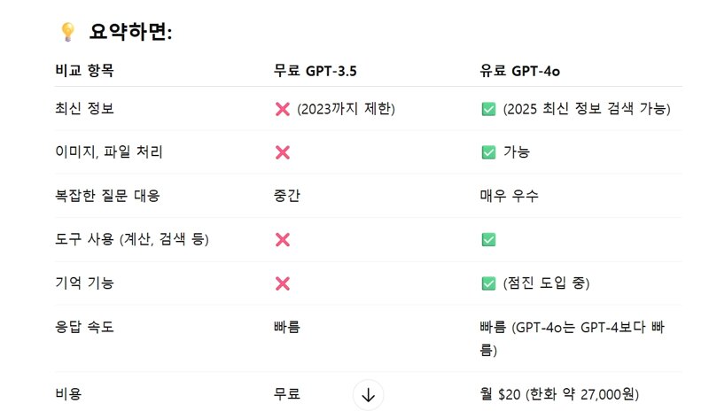The width and height of the screenshot is (709, 419).
Task: Click the lightbulb icon beside 요약하면
Action: (68, 32)
